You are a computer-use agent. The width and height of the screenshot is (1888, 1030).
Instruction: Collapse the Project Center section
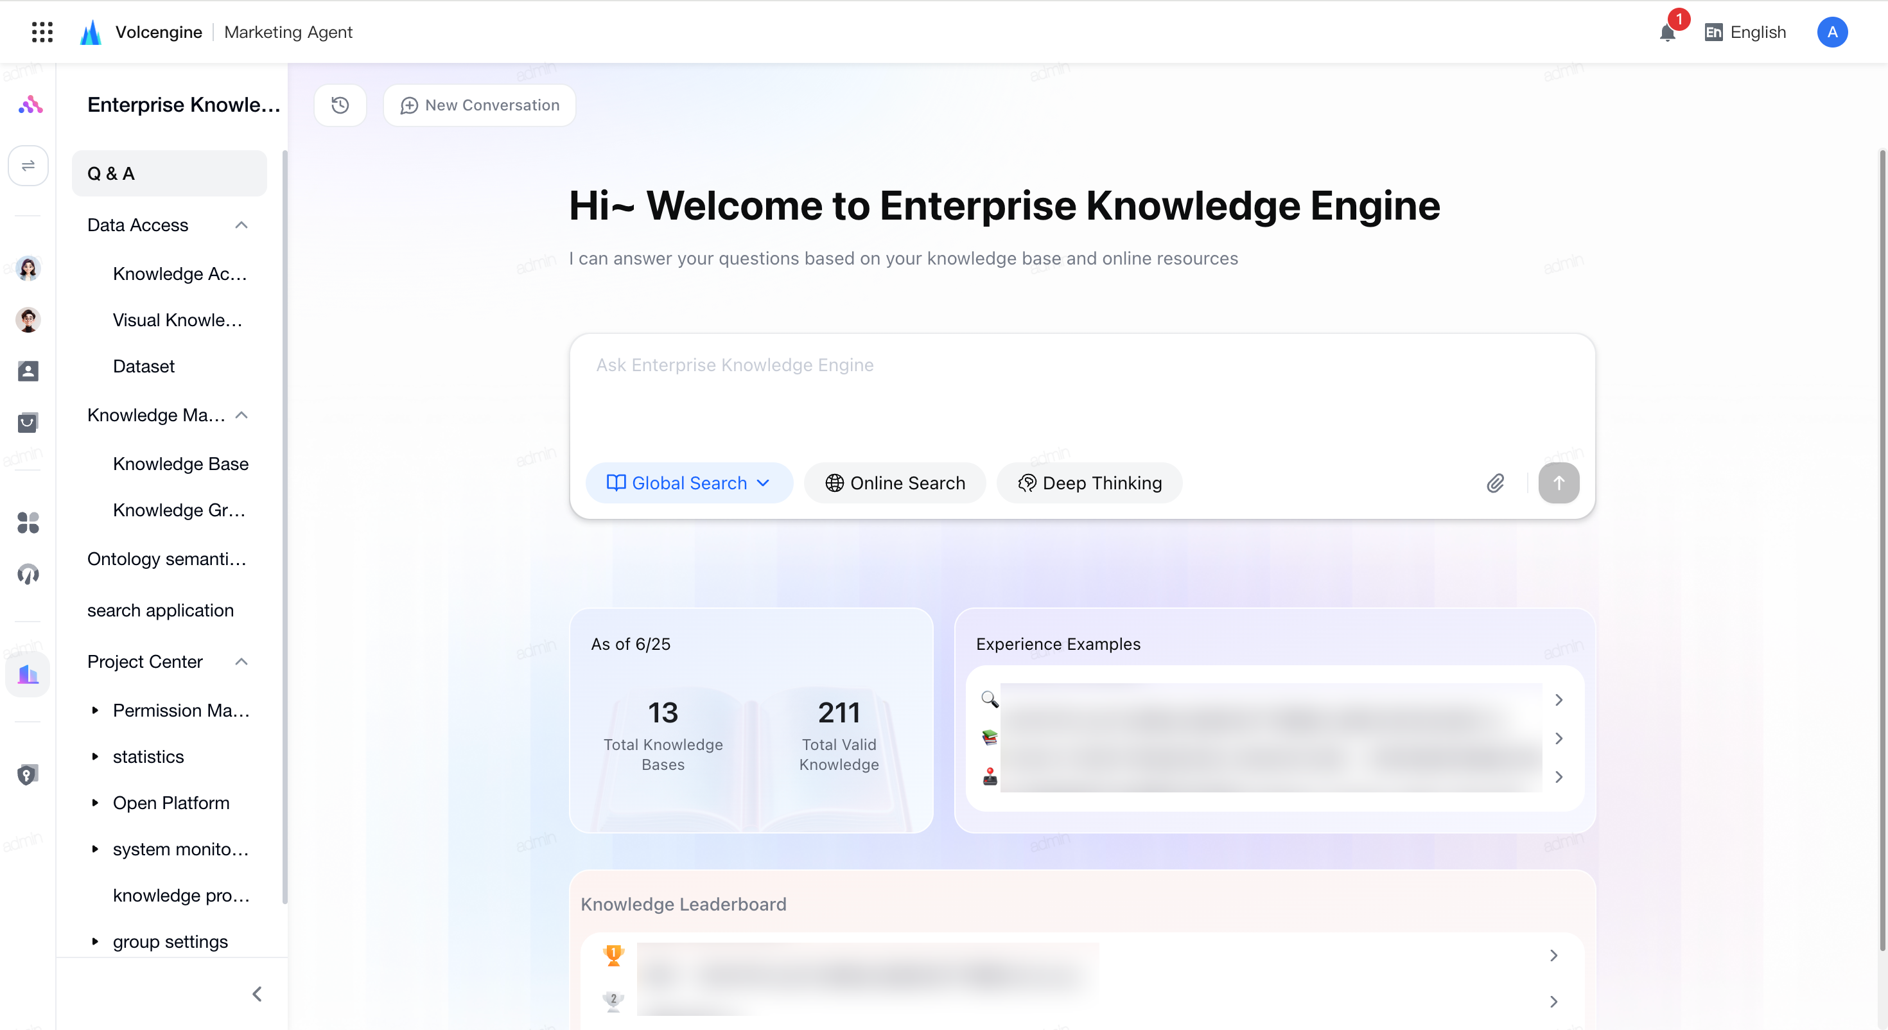pyautogui.click(x=241, y=661)
